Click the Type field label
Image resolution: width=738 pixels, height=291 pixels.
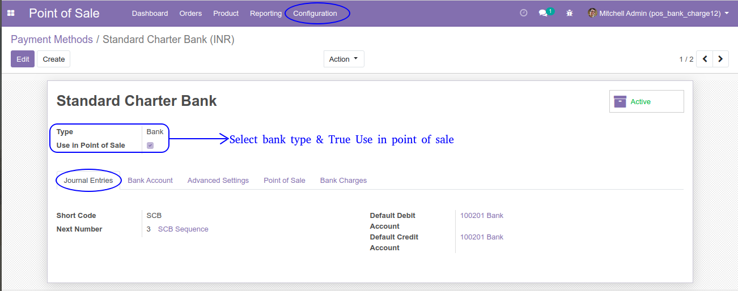pos(65,132)
